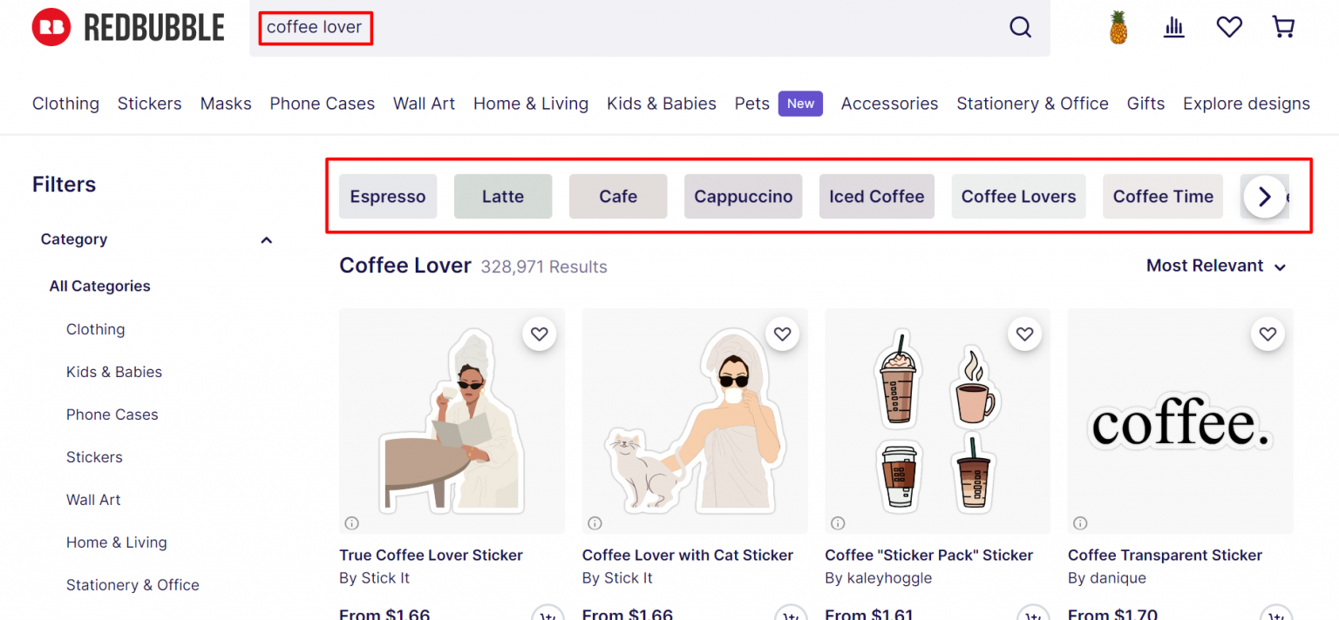
Task: Click the info icon on Coffee Transparent Sticker
Action: pos(1080,522)
